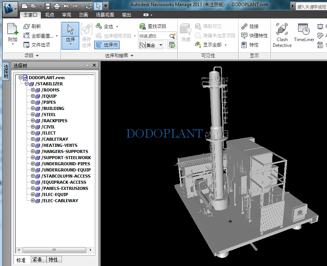Switch to the Home (主窗口) ribbon tab

pyautogui.click(x=30, y=15)
